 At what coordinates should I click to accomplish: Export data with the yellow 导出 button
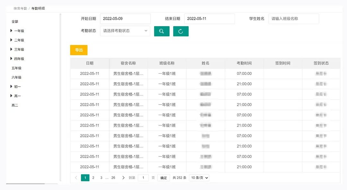tap(79, 50)
